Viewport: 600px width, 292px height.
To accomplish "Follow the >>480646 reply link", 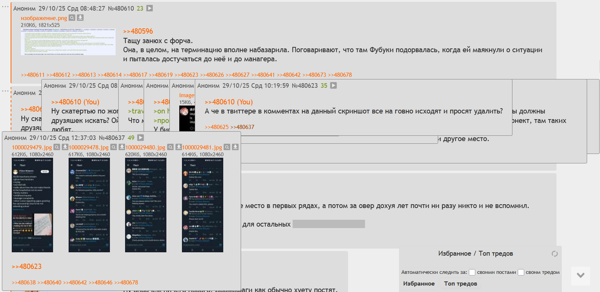I will coord(100,283).
